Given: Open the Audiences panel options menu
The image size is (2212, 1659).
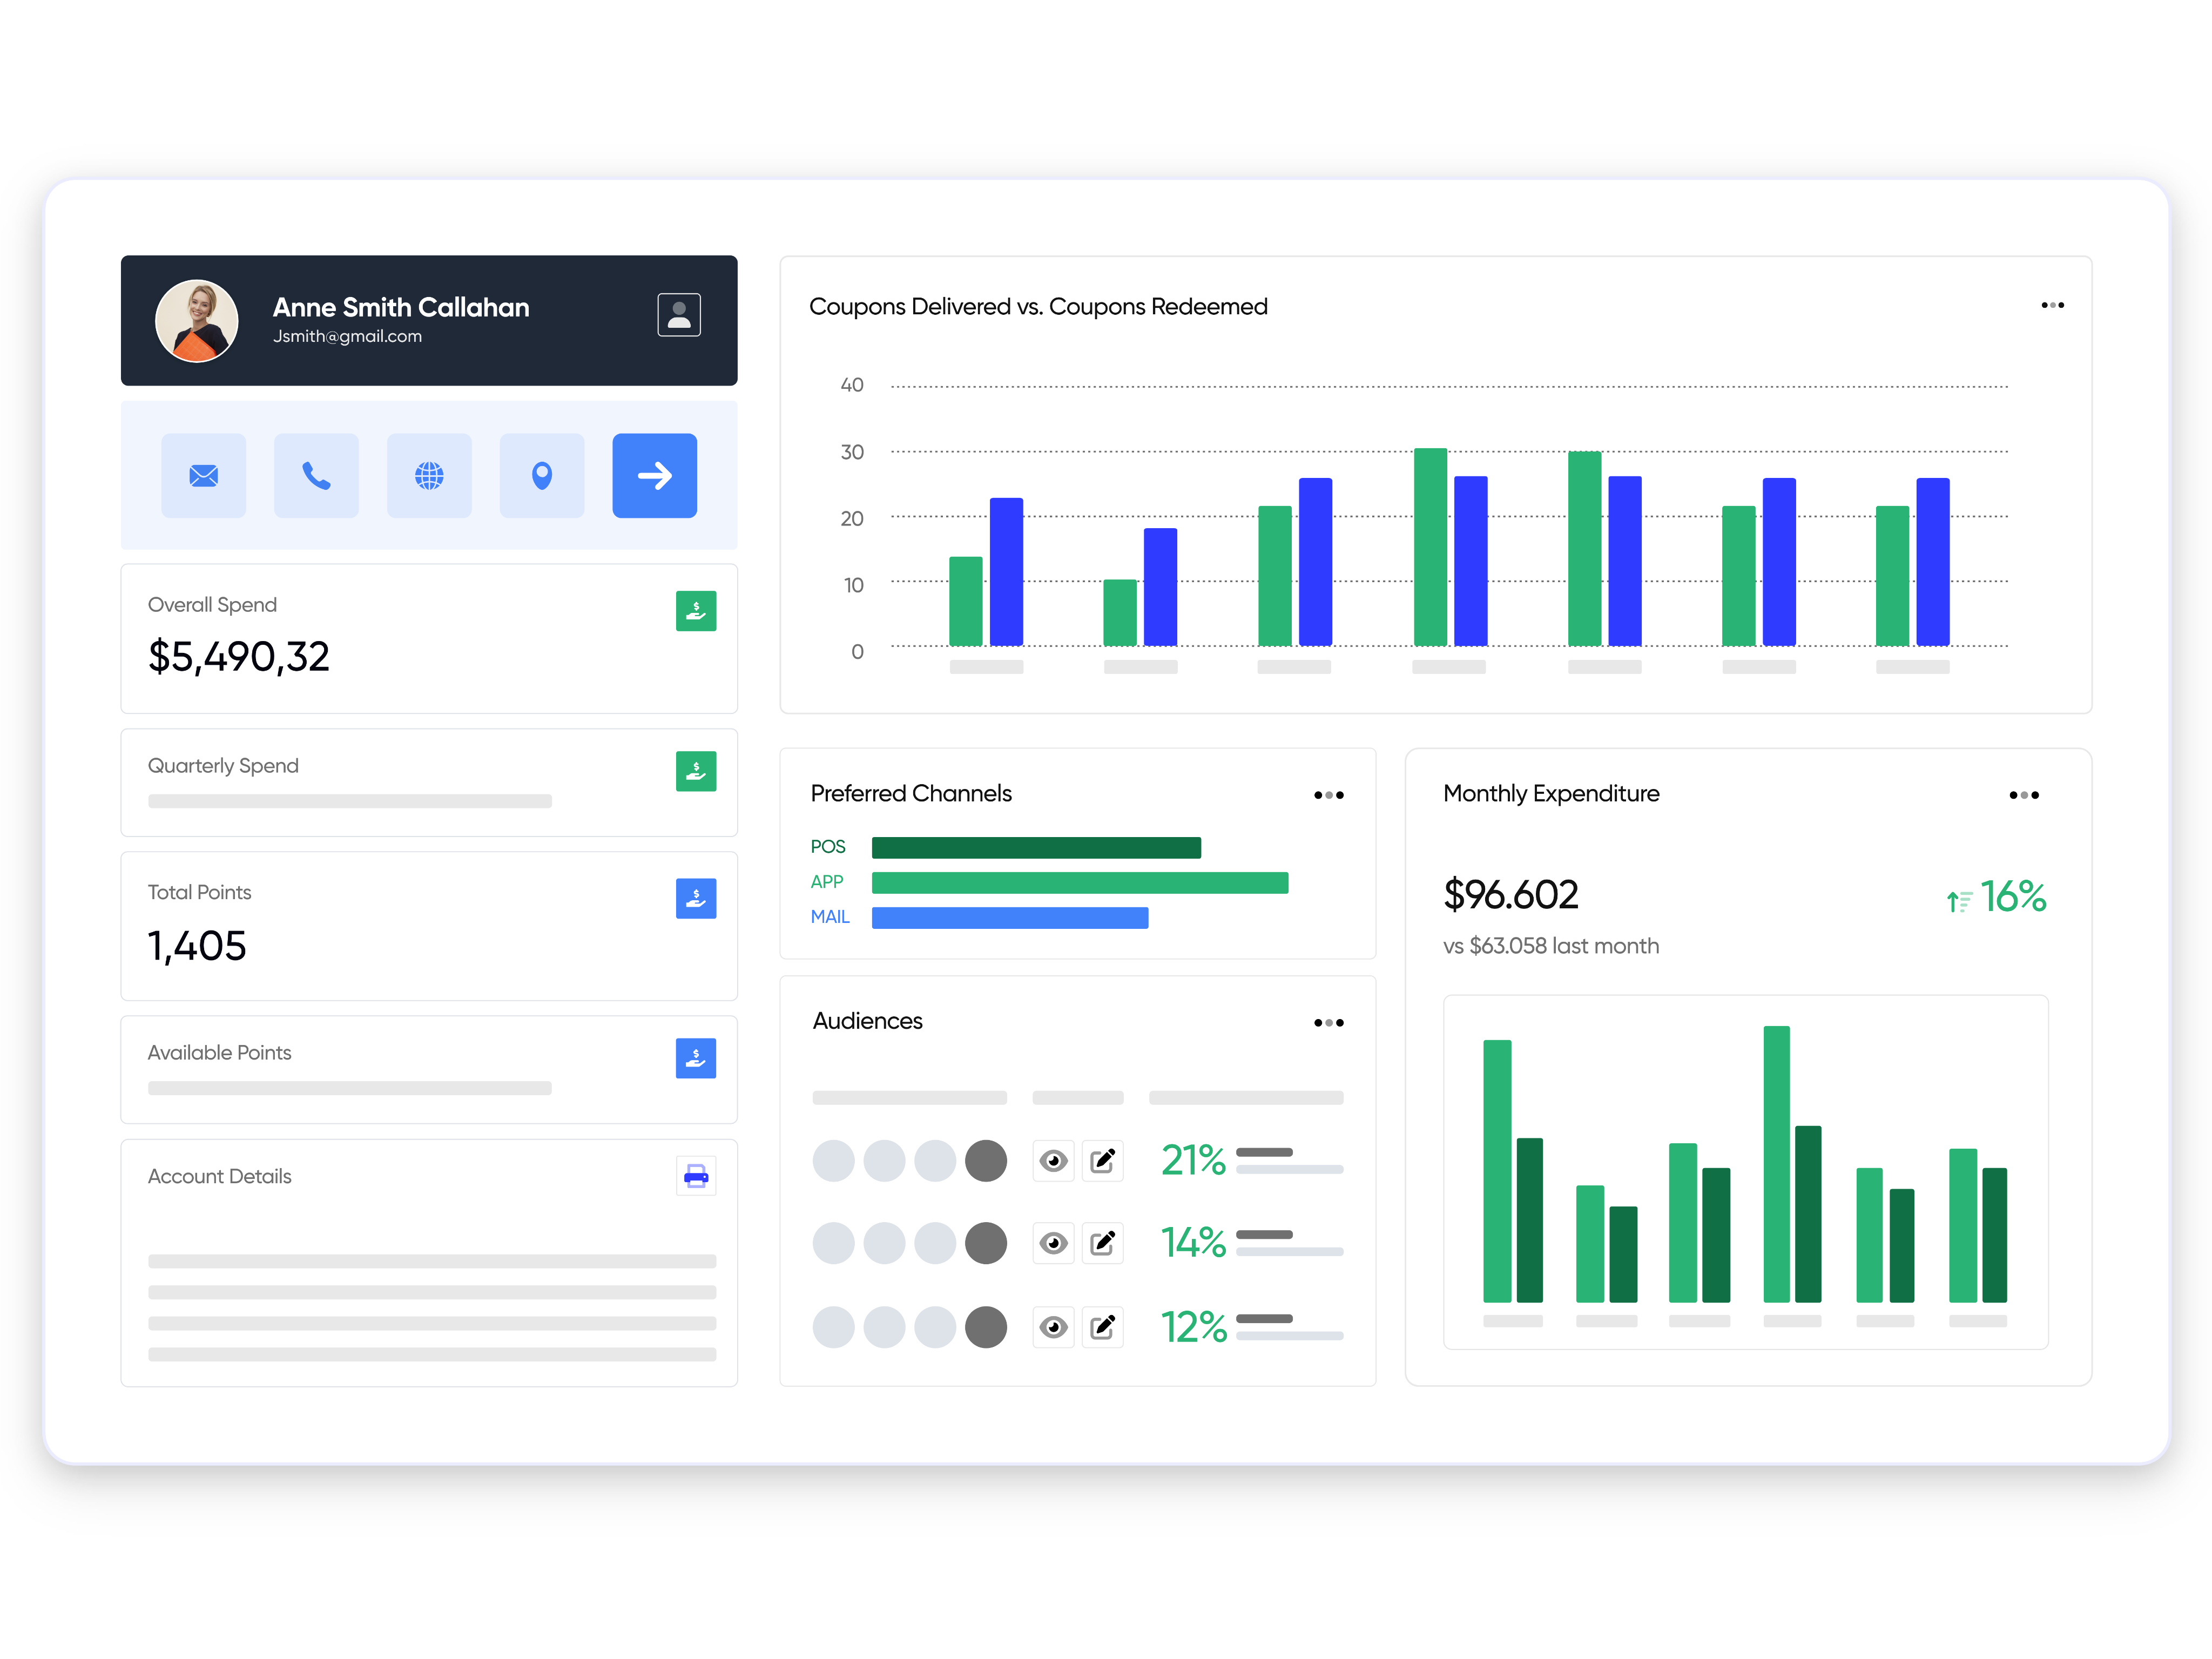Looking at the screenshot, I should coord(1329,1022).
